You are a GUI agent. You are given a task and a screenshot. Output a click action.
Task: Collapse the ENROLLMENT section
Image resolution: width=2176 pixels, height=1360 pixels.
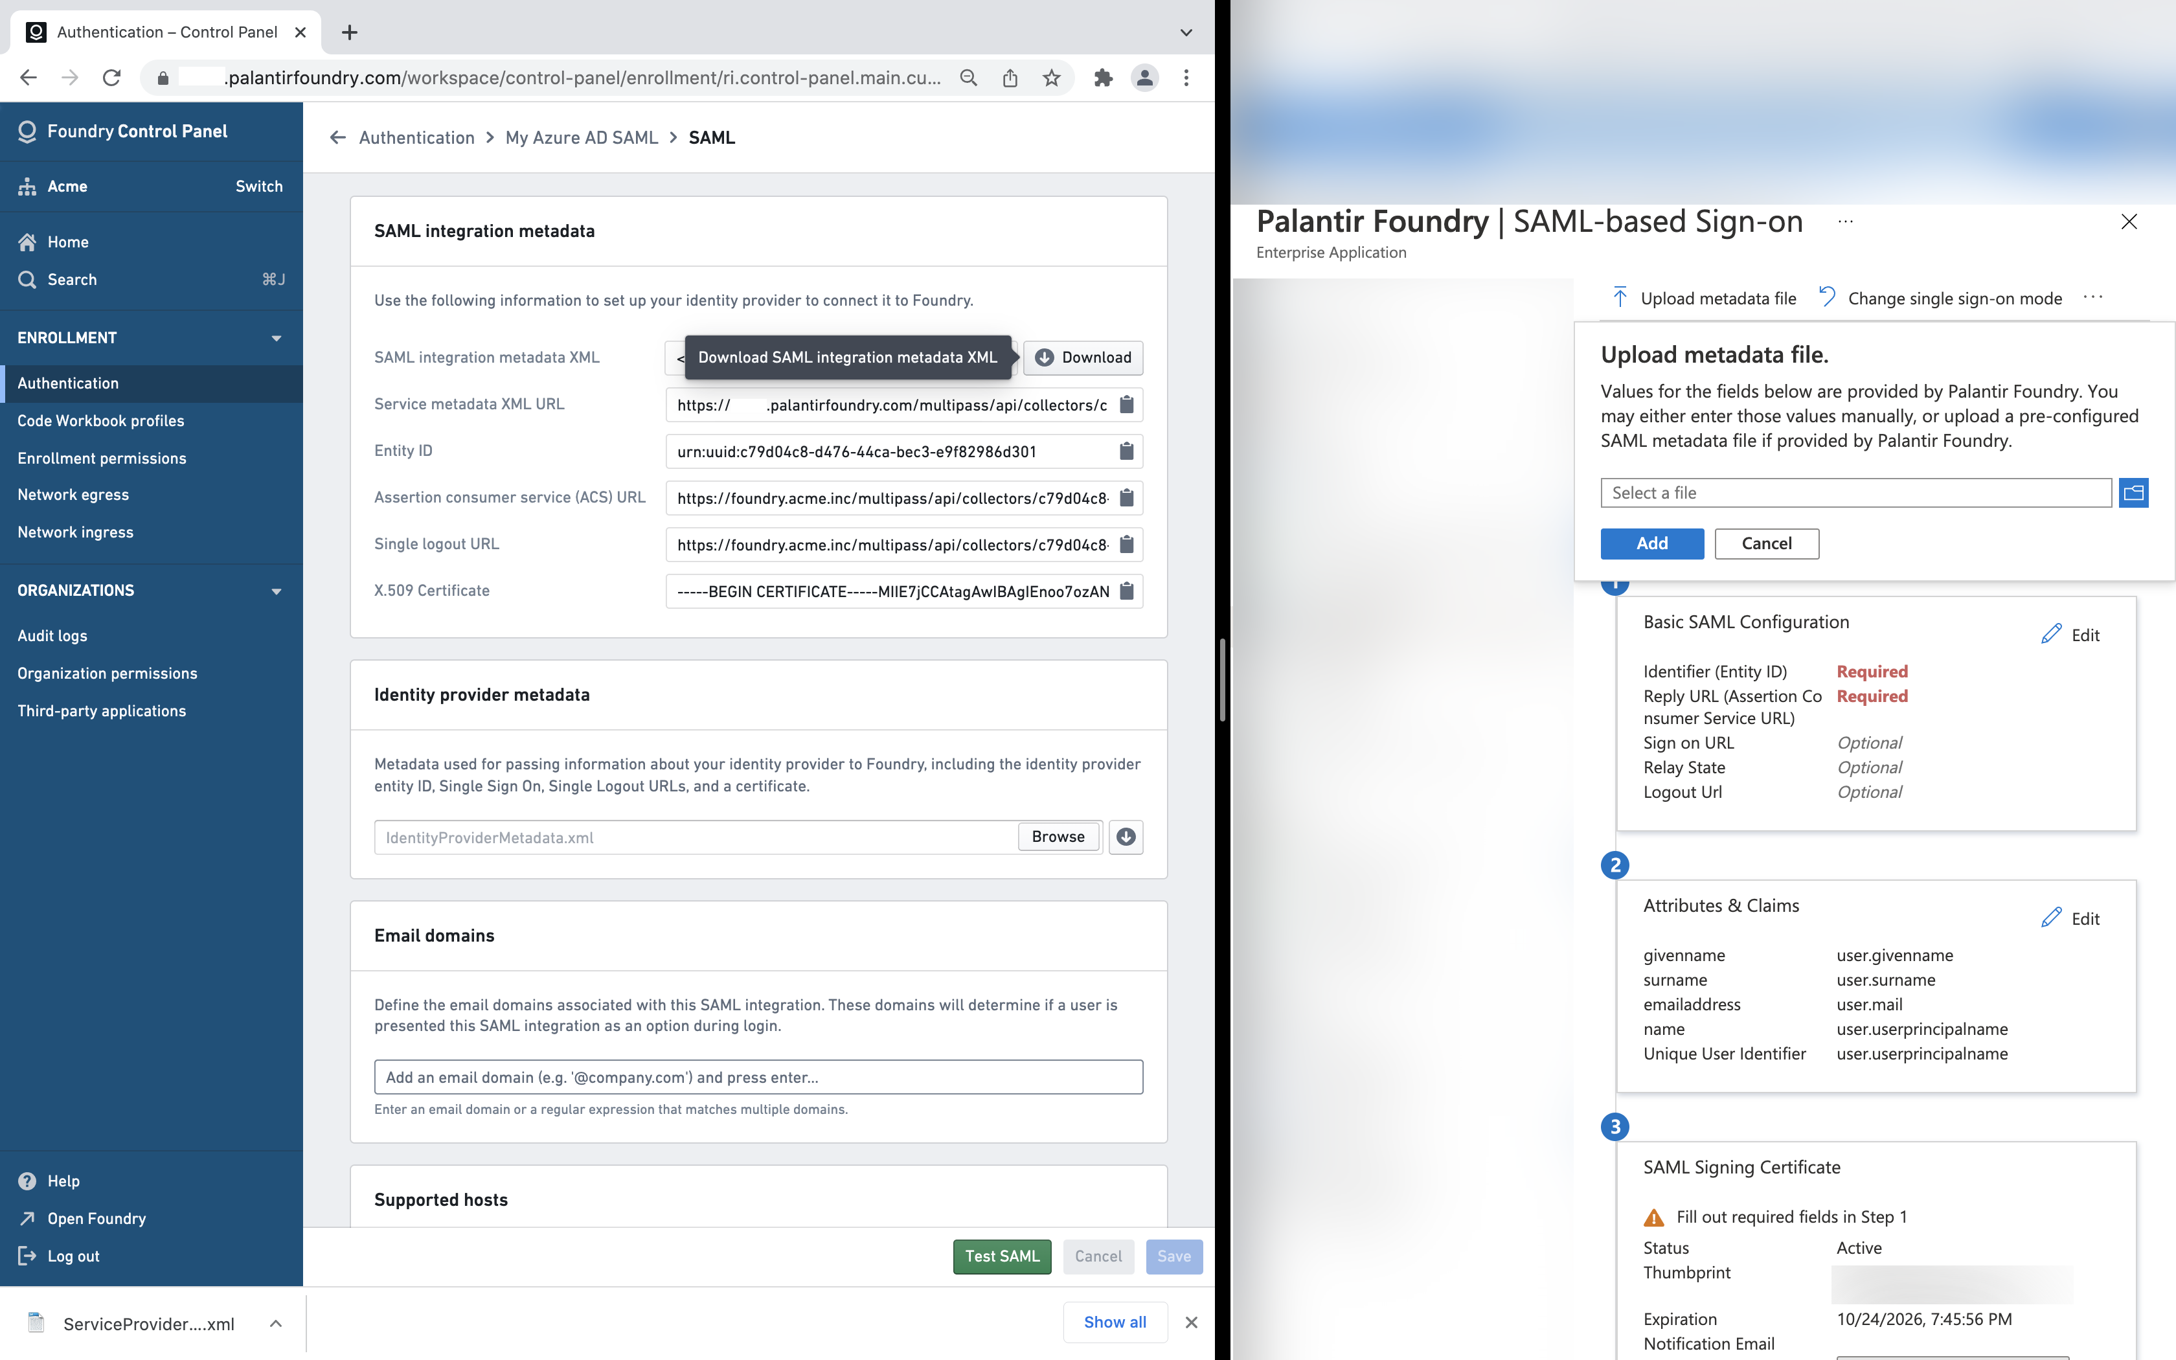point(276,338)
